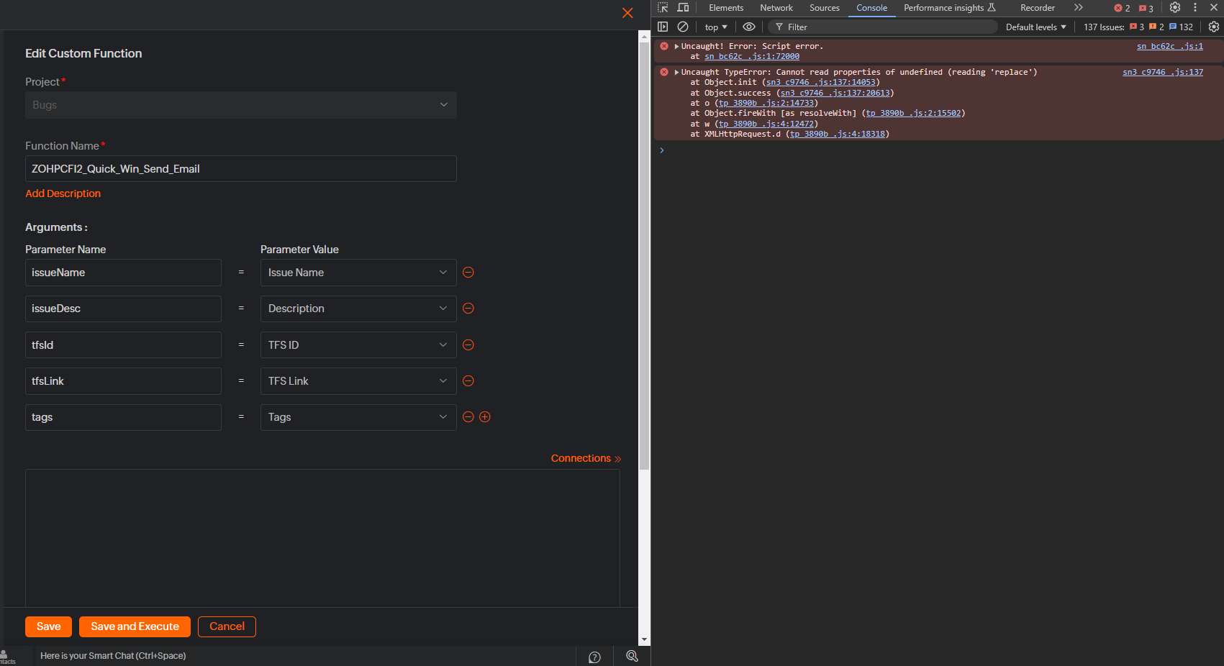This screenshot has width=1224, height=666.
Task: Click the error icon beside Script error
Action: pos(664,46)
